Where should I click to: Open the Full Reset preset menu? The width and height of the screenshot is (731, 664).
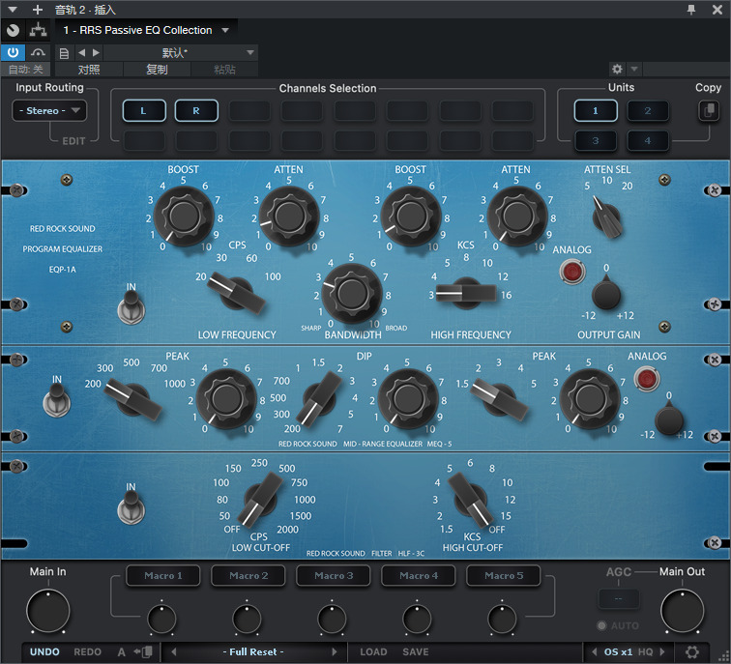pos(253,651)
